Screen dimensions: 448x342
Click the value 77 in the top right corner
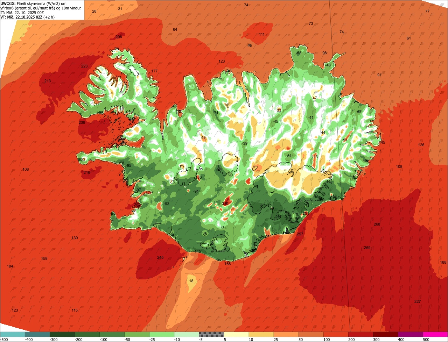pyautogui.click(x=427, y=11)
